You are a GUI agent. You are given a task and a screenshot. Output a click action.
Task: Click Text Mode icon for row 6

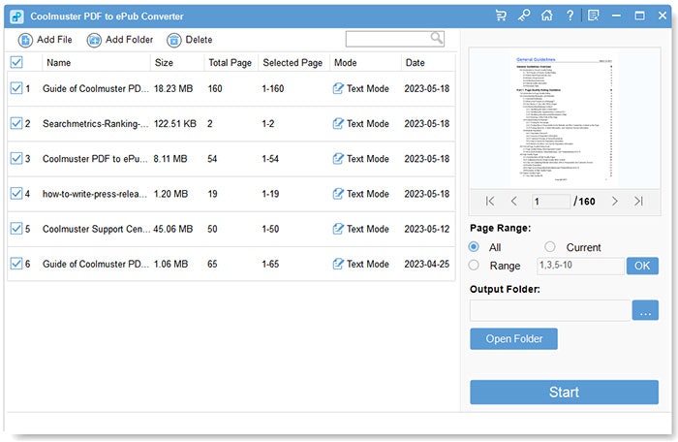coord(338,264)
